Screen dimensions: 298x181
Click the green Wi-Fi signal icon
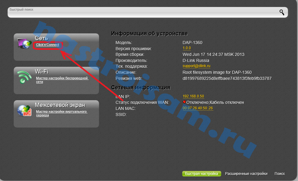click(x=24, y=77)
